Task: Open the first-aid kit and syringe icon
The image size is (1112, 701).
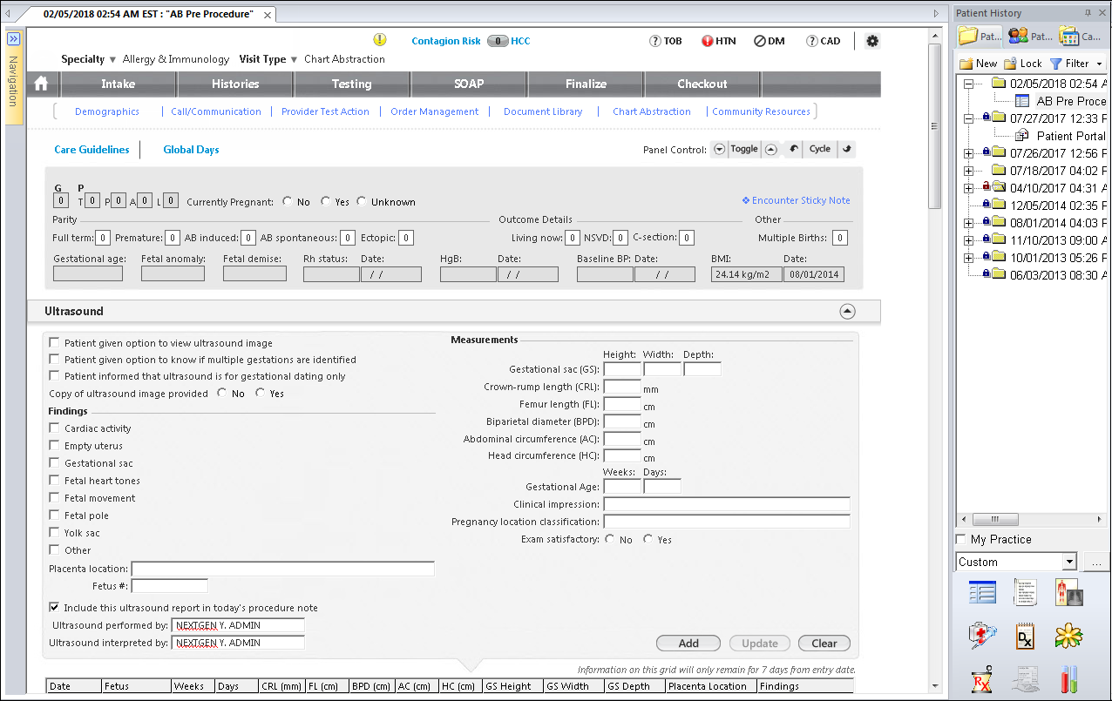Action: (982, 636)
